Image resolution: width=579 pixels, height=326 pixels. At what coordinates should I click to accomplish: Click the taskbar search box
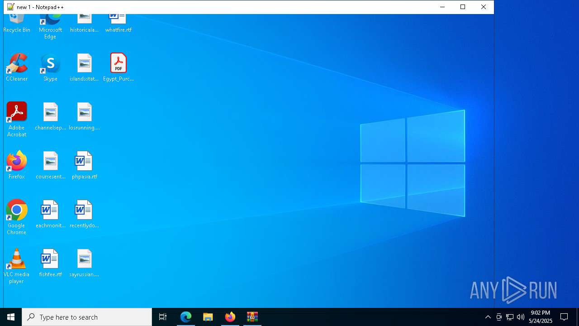pos(87,317)
